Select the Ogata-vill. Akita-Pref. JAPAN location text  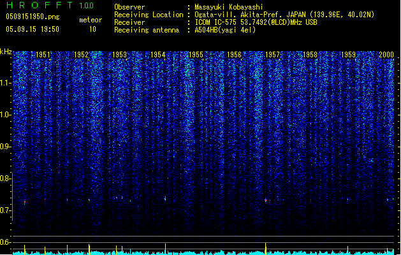click(284, 15)
